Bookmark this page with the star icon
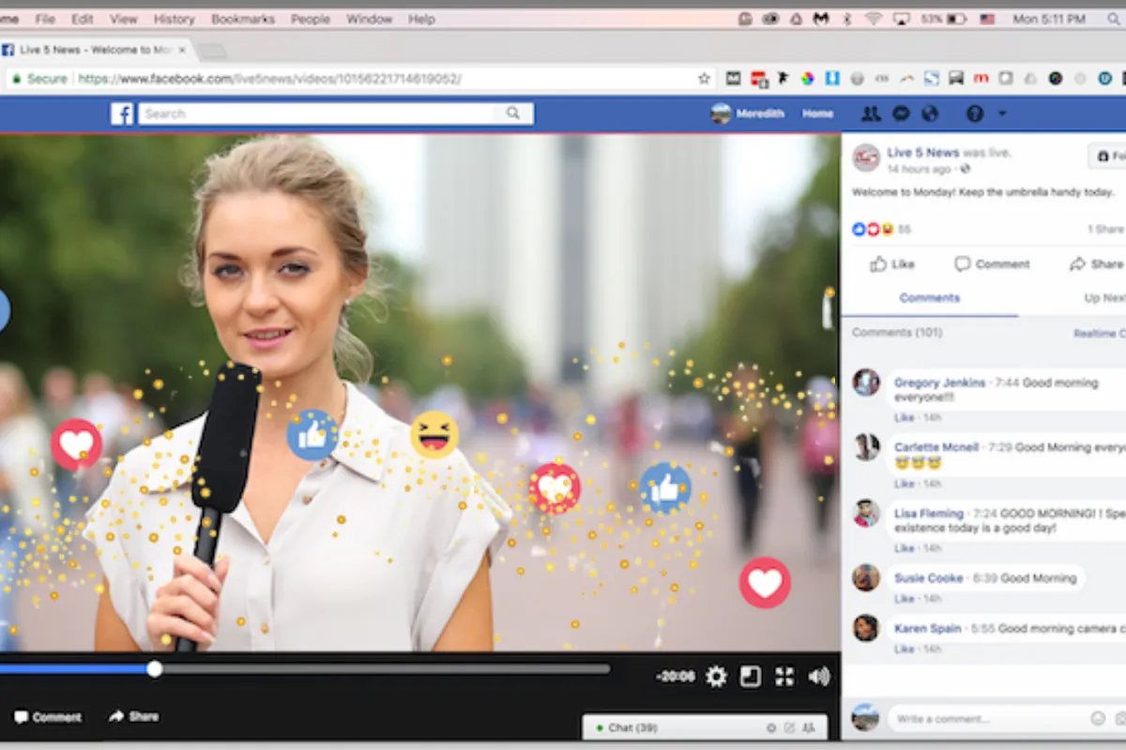Screen dimensions: 1126x750 coord(704,79)
